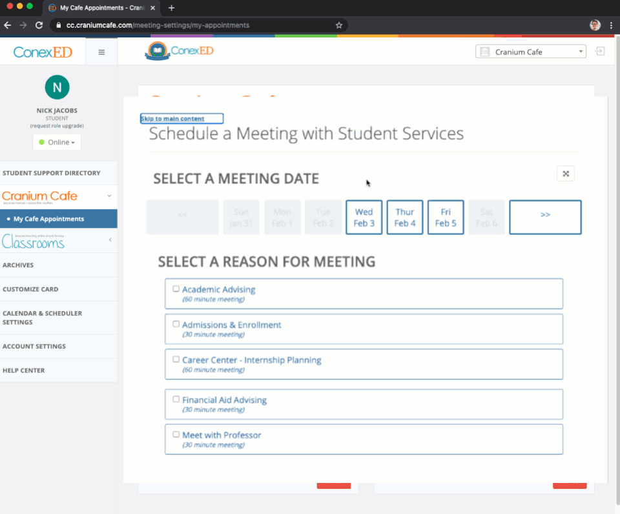Image resolution: width=620 pixels, height=514 pixels.
Task: Click the ConexED header badge logo
Action: pyautogui.click(x=179, y=51)
